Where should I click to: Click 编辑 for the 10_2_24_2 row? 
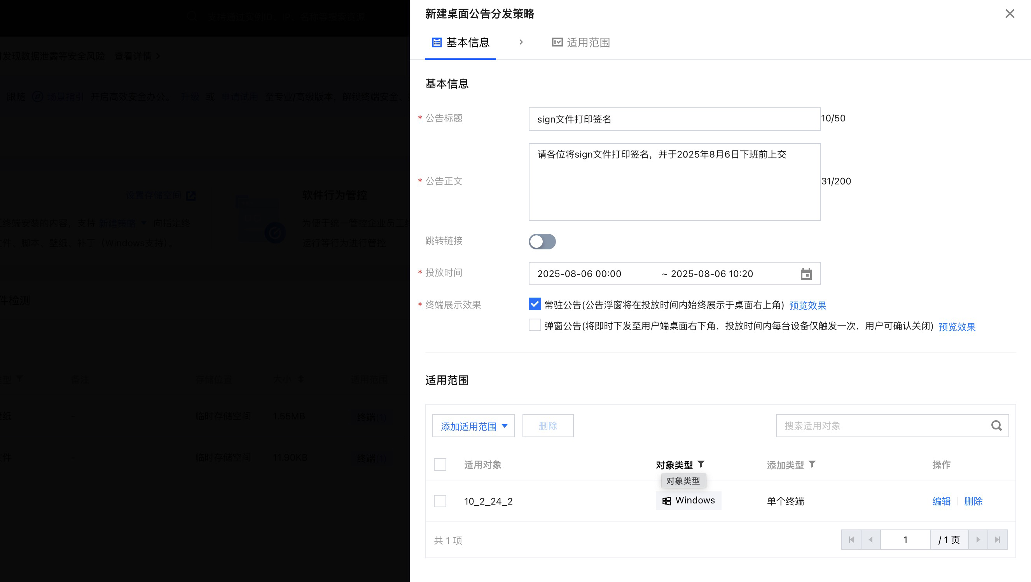tap(941, 501)
